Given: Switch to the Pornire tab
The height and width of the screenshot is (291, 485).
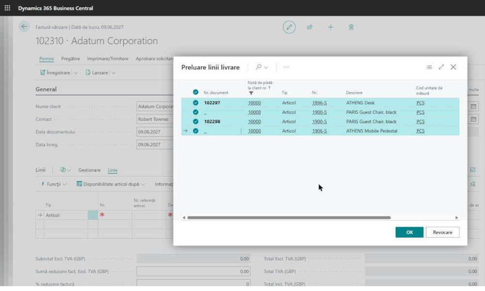Looking at the screenshot, I should point(47,59).
